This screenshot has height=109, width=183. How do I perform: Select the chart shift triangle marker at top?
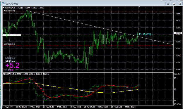pyautogui.click(x=139, y=7)
